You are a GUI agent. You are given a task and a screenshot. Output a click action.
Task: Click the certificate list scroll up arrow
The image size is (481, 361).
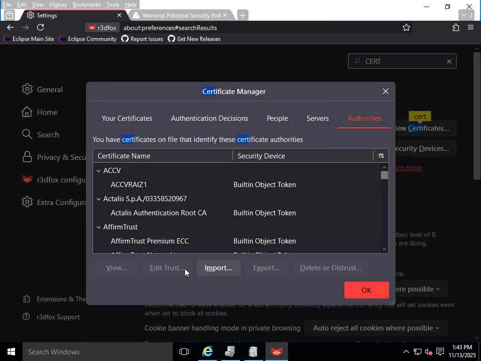(x=384, y=167)
